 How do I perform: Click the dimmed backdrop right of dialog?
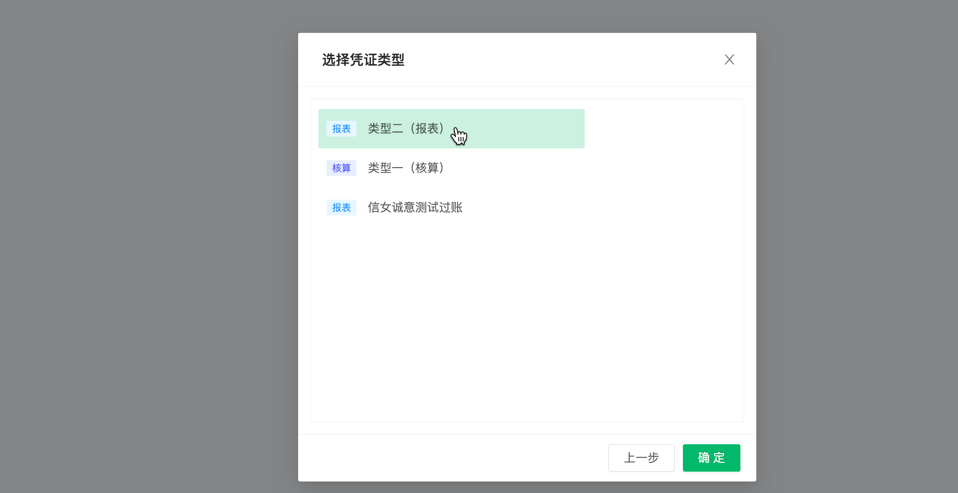click(x=855, y=246)
